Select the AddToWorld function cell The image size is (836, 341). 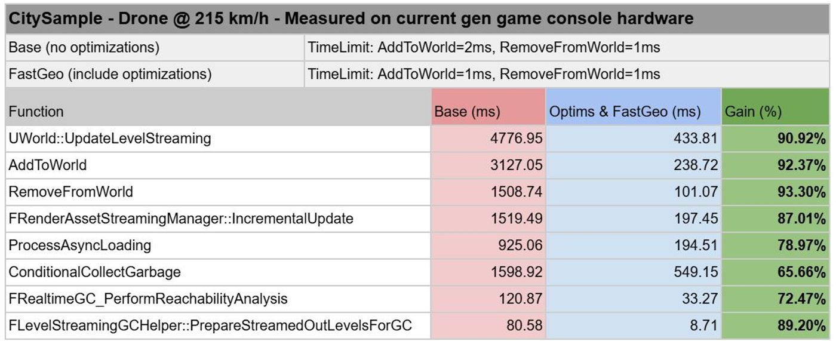[218, 165]
